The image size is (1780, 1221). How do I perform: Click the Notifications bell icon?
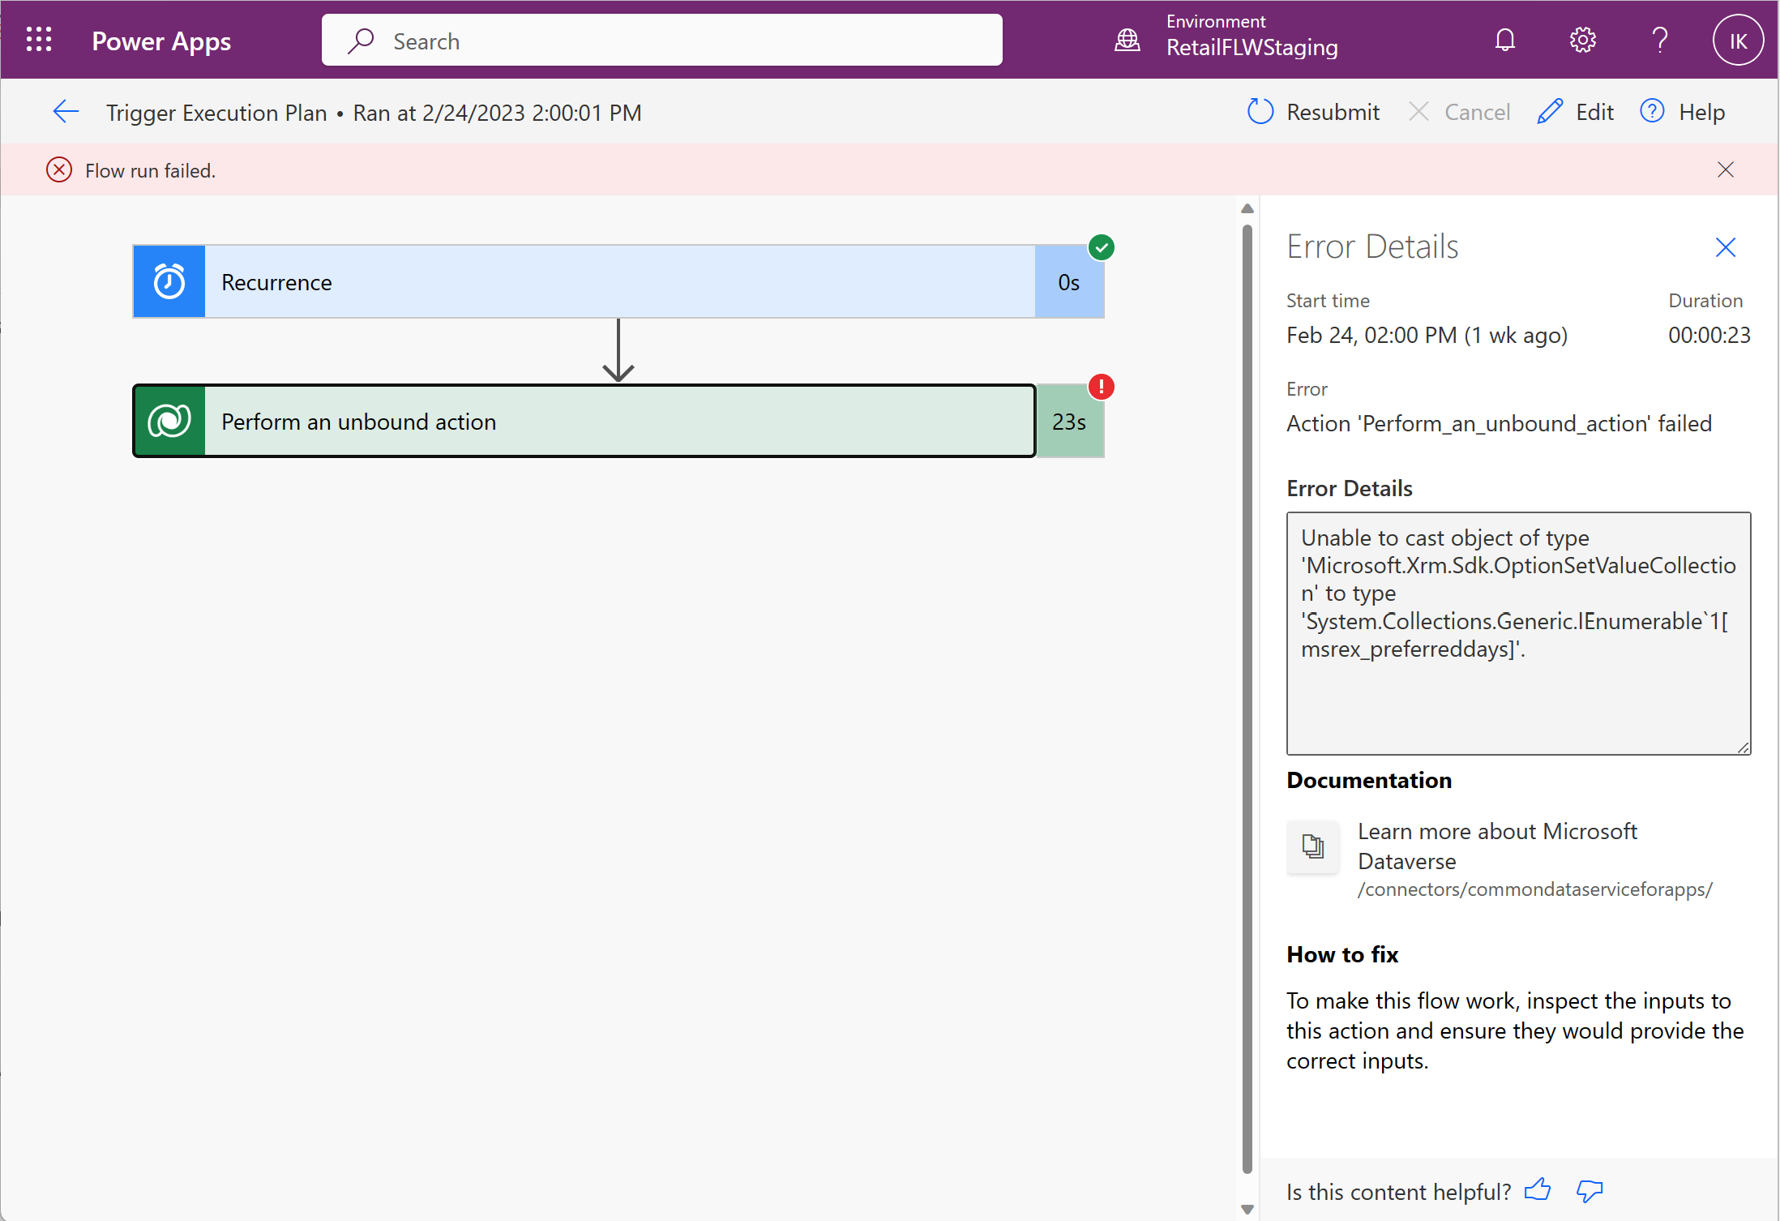pyautogui.click(x=1504, y=39)
